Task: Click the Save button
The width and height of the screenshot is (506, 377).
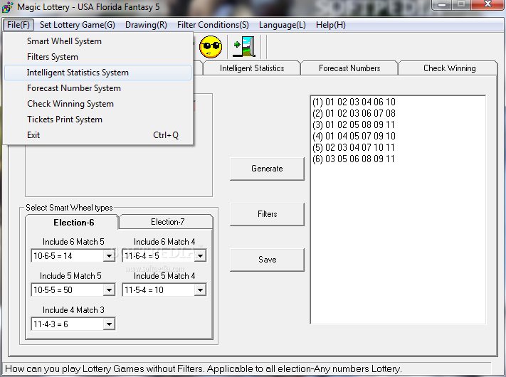Action: pyautogui.click(x=267, y=260)
